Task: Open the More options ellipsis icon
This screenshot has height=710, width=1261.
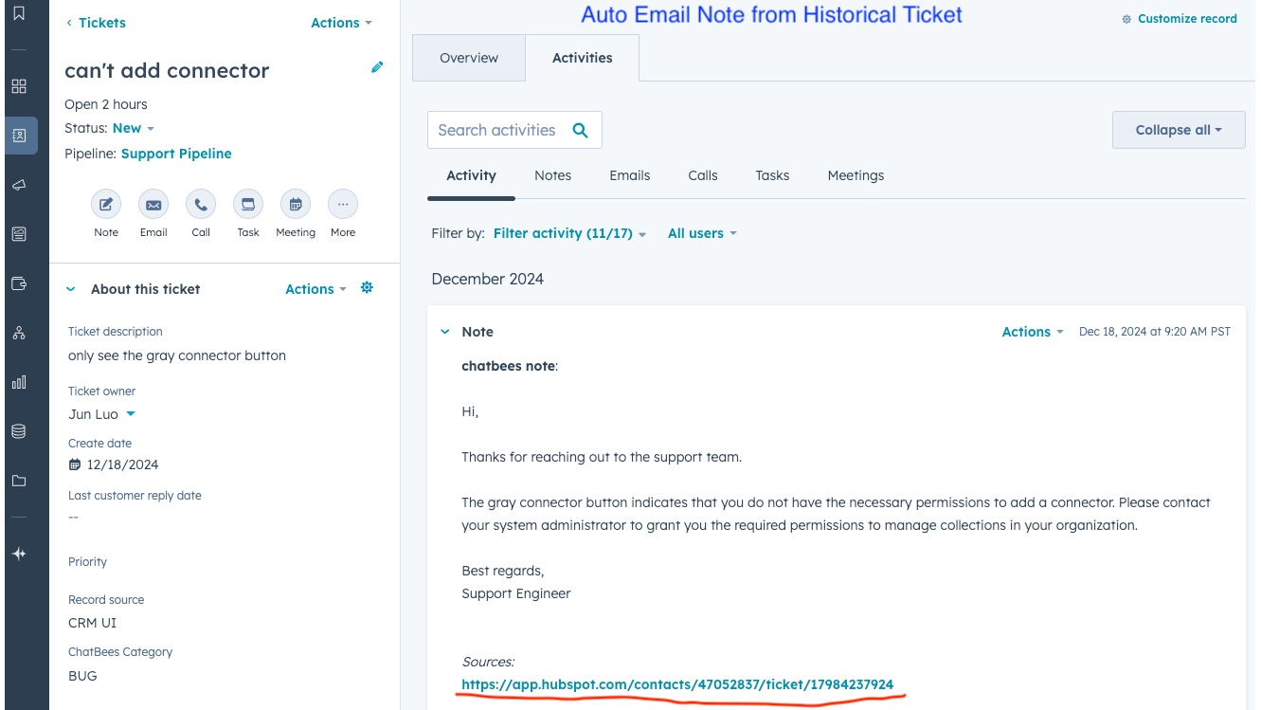Action: click(343, 205)
